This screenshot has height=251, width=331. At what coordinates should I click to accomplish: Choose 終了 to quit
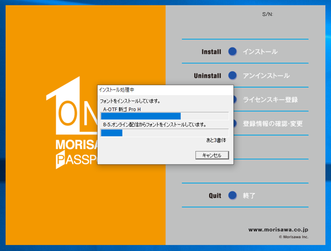pyautogui.click(x=249, y=195)
